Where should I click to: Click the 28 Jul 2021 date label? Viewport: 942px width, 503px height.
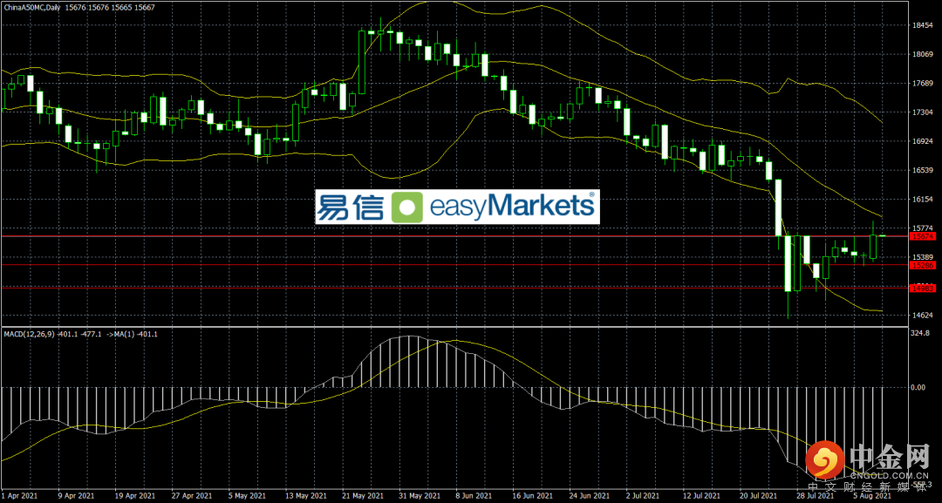click(x=816, y=496)
